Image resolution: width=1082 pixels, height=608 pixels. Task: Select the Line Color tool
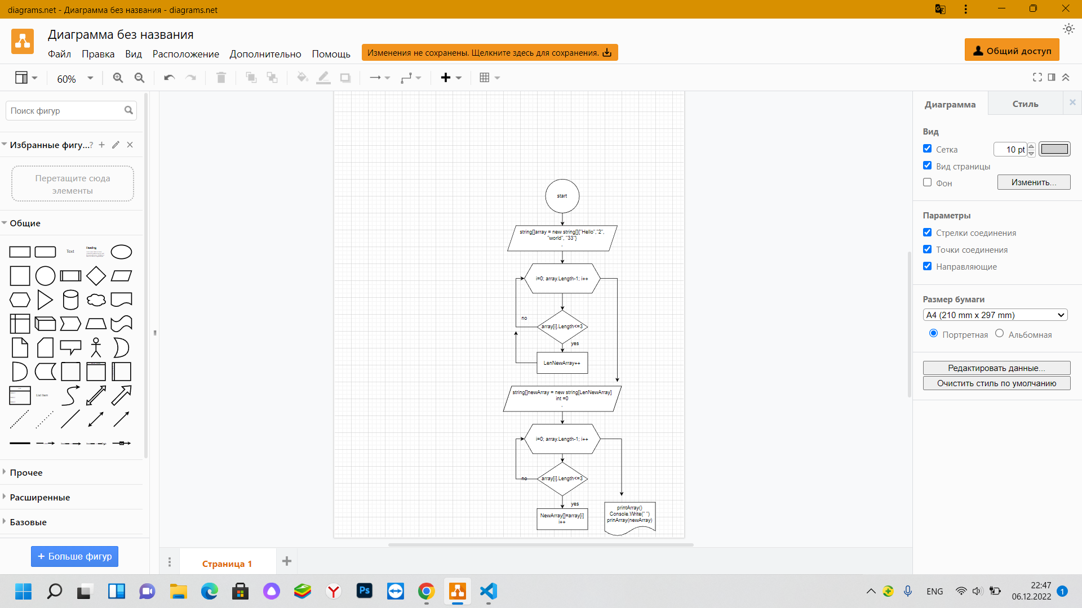coord(323,77)
